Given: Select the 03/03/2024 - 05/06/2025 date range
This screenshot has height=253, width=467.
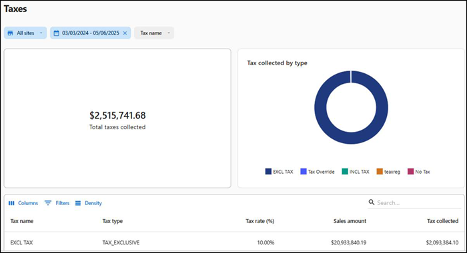Looking at the screenshot, I should [91, 33].
